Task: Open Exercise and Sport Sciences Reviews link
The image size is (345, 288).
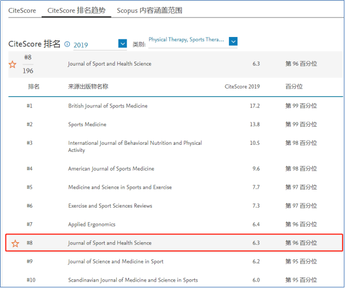Action: (x=110, y=206)
